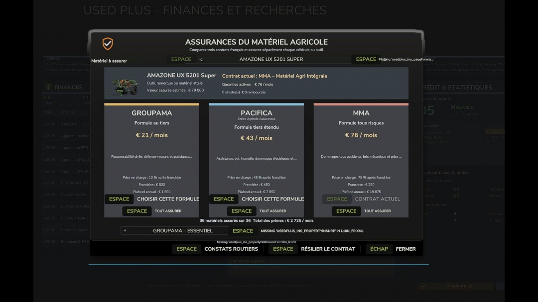Click the left arrow of GROUPAMA – ESSENTIEL selector

click(125, 231)
